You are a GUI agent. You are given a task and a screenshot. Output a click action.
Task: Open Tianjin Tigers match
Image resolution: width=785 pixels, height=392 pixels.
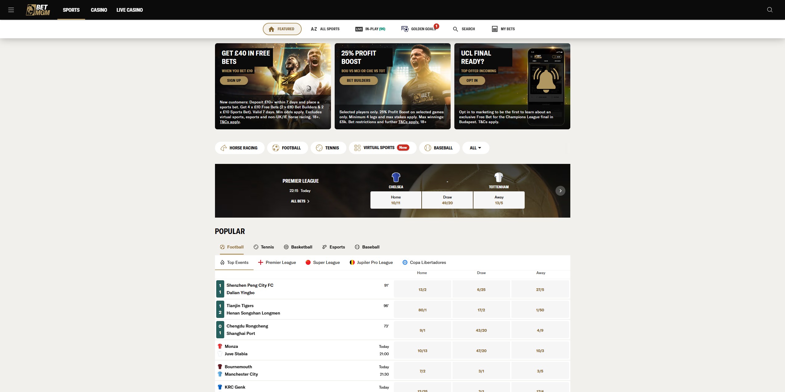tap(304, 309)
